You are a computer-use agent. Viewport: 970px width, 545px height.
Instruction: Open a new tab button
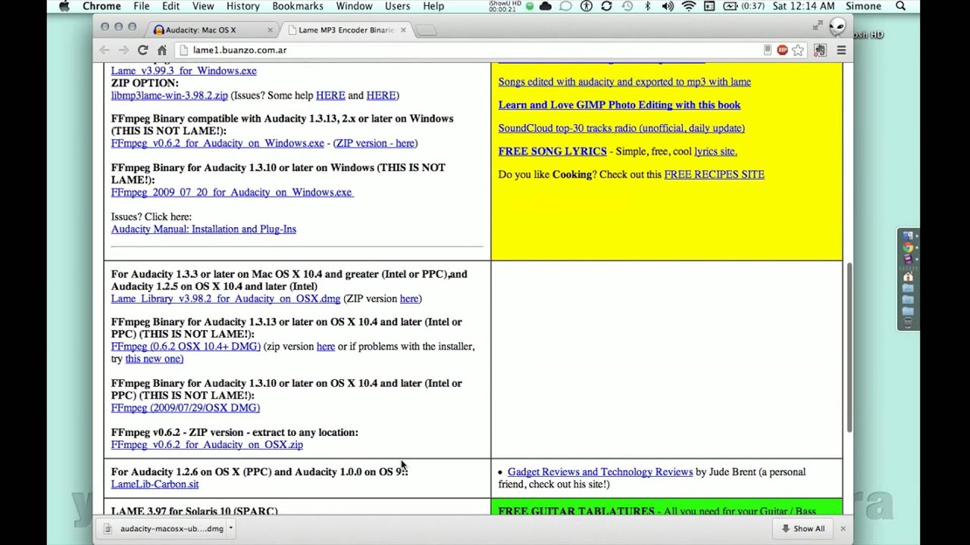(x=426, y=30)
